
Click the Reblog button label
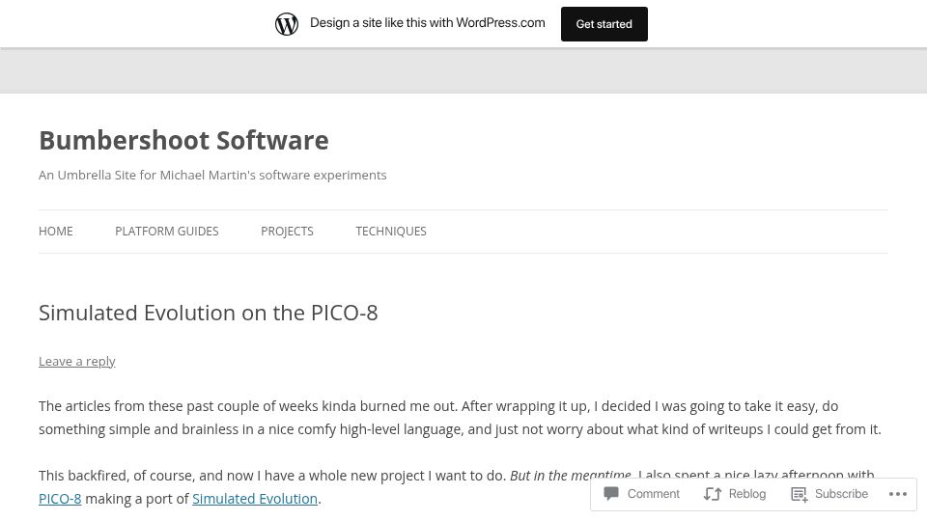point(747,493)
